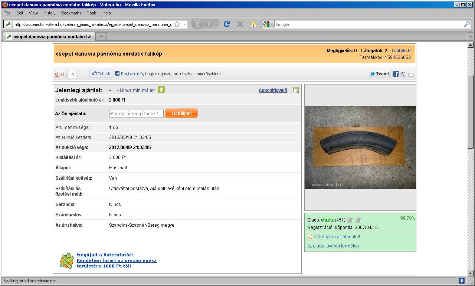Click the green up-arrow icon beside Nincs minimálár
The height and width of the screenshot is (286, 475).
161,90
